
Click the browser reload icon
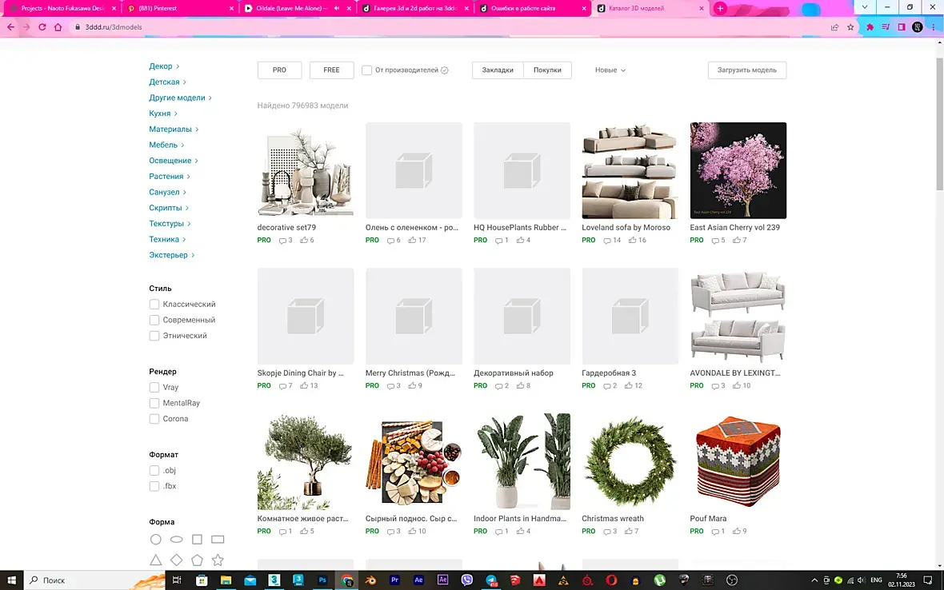click(x=42, y=27)
